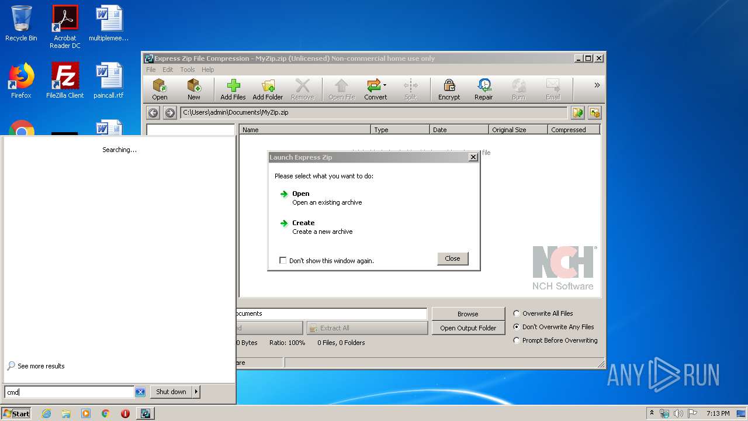Open Internet Explorer from the taskbar
This screenshot has width=748, height=421.
coord(46,413)
